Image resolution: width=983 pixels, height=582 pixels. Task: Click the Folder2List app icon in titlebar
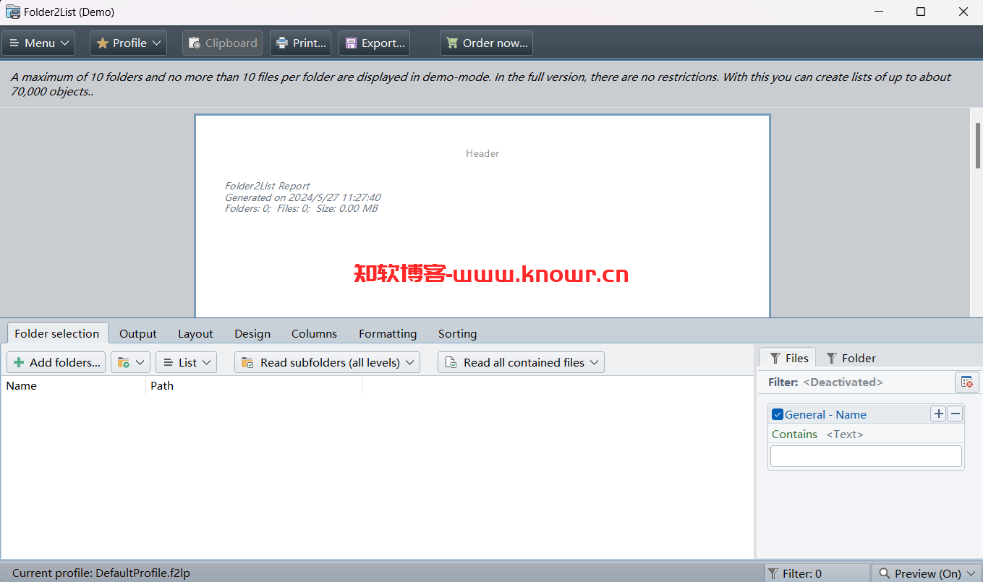[x=12, y=12]
